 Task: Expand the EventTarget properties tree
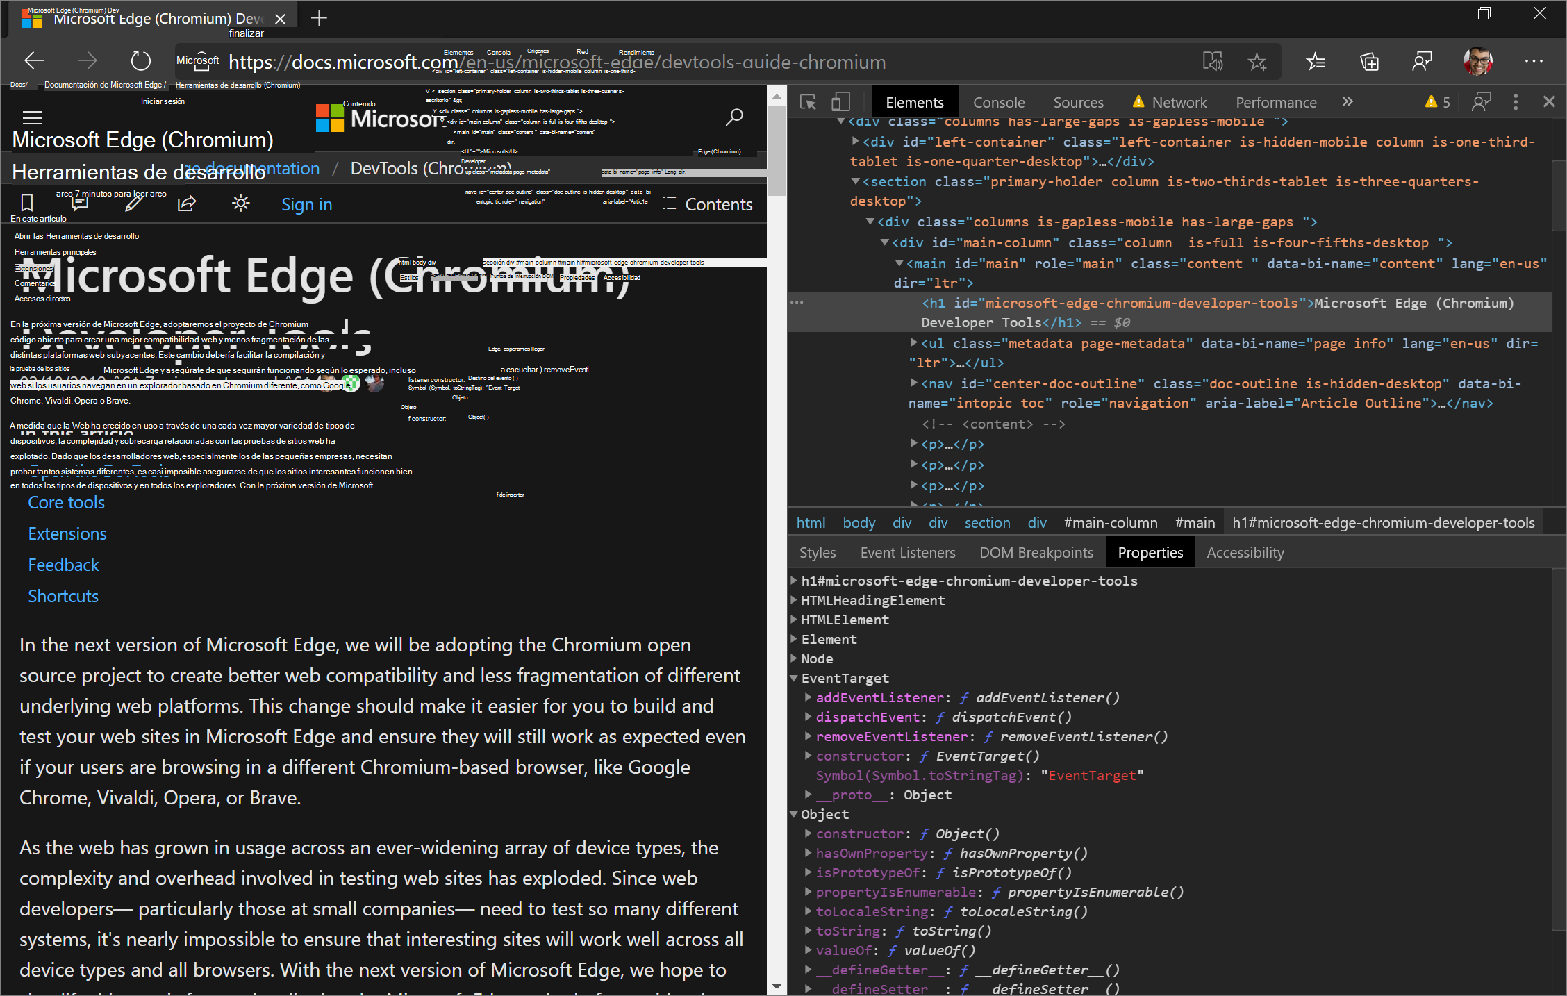pos(796,677)
